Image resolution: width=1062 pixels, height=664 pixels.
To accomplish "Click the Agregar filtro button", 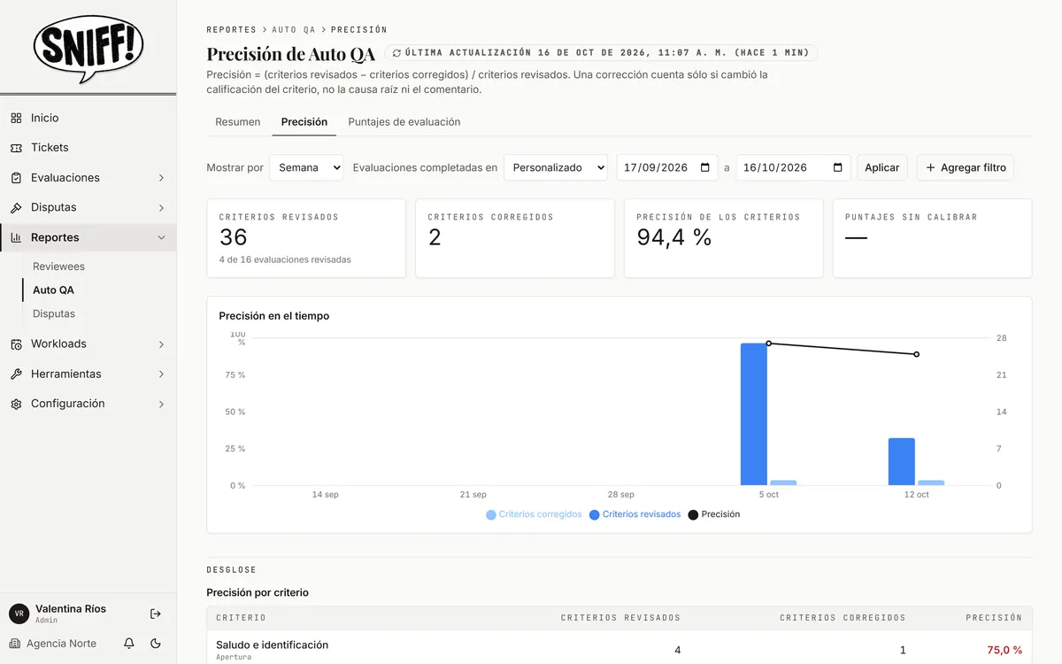I will click(x=966, y=167).
